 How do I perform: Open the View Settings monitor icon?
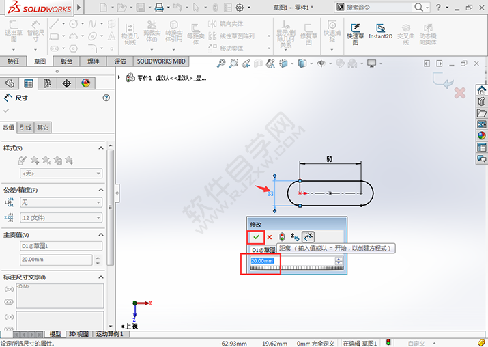click(x=371, y=64)
